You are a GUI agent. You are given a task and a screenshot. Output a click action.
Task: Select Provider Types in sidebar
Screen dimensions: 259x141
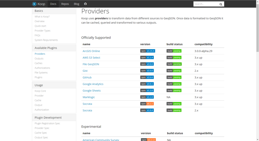[42, 31]
